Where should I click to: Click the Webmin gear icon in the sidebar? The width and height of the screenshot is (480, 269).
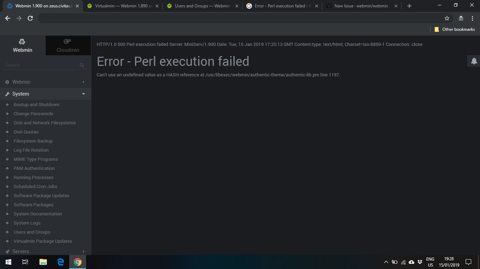click(x=7, y=82)
